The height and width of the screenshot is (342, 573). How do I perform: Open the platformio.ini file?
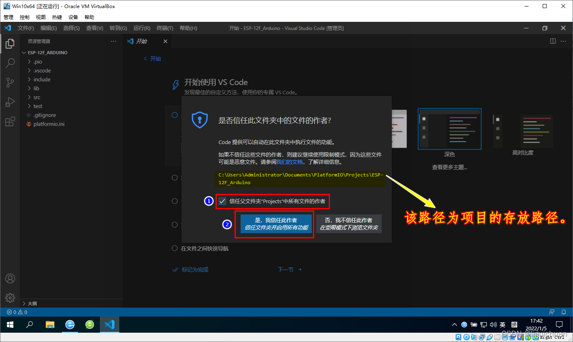pyautogui.click(x=71, y=124)
